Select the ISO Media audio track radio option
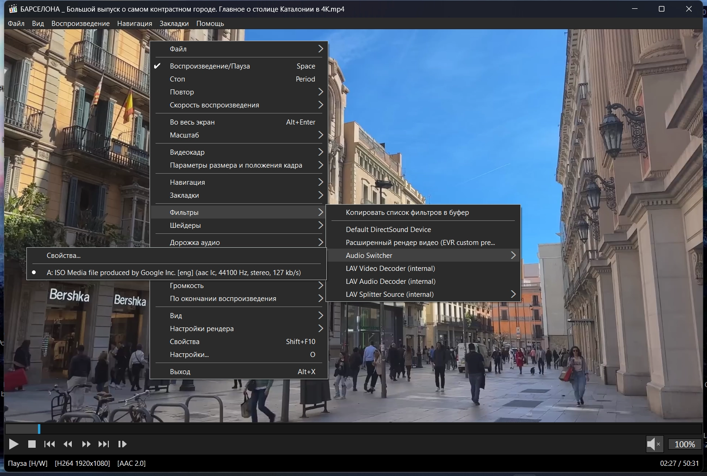 pos(174,273)
